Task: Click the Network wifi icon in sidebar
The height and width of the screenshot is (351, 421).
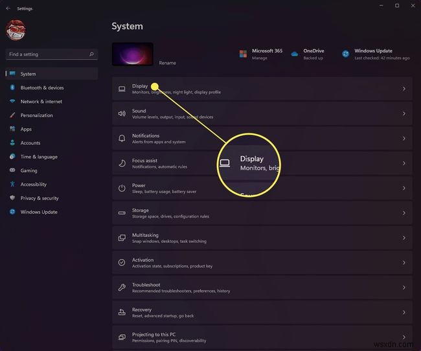Action: point(12,101)
